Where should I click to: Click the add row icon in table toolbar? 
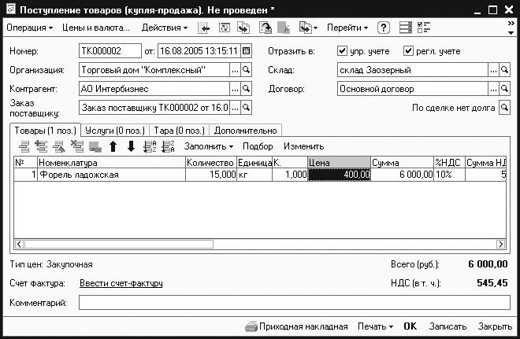point(24,146)
